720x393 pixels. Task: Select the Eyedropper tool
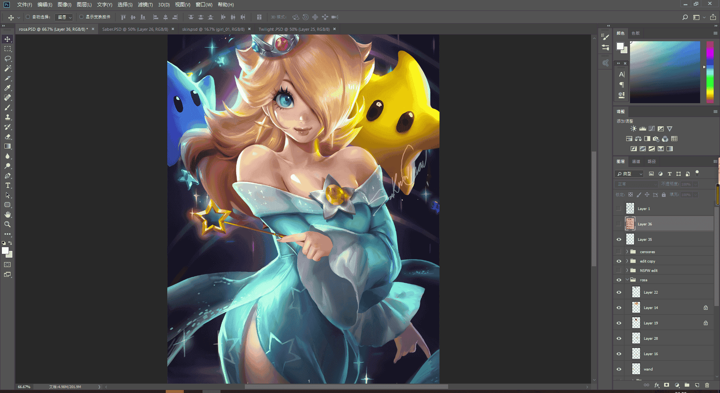tap(7, 88)
